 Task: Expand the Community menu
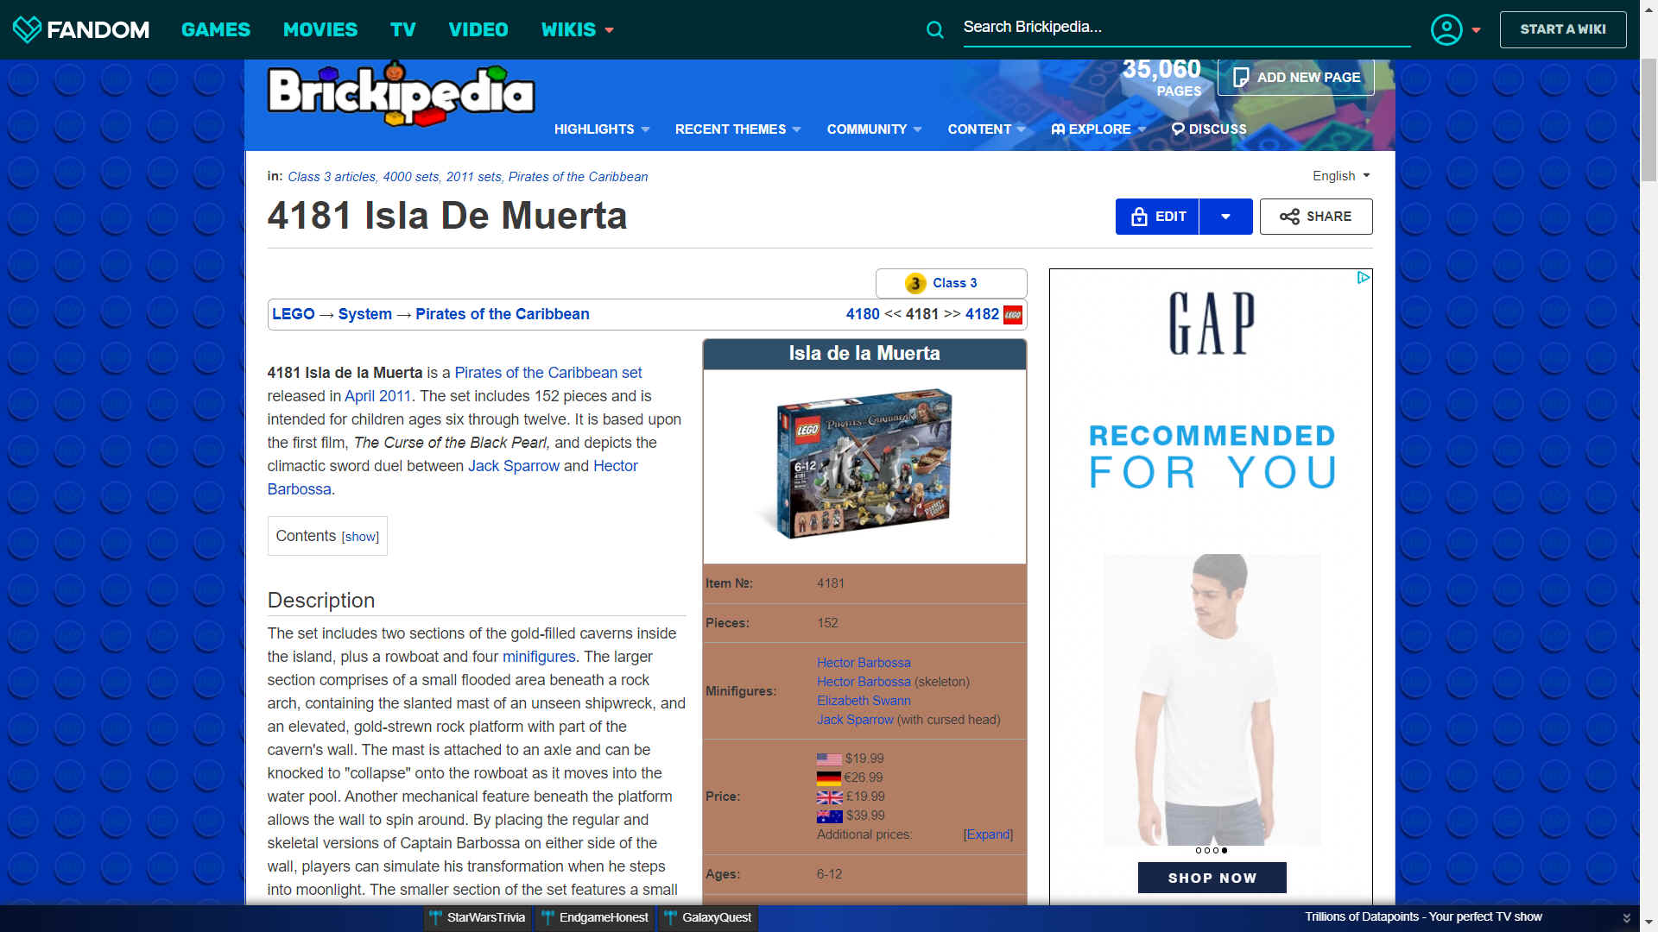point(874,129)
